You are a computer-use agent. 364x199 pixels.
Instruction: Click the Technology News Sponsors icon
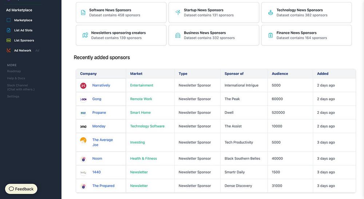coord(270,13)
